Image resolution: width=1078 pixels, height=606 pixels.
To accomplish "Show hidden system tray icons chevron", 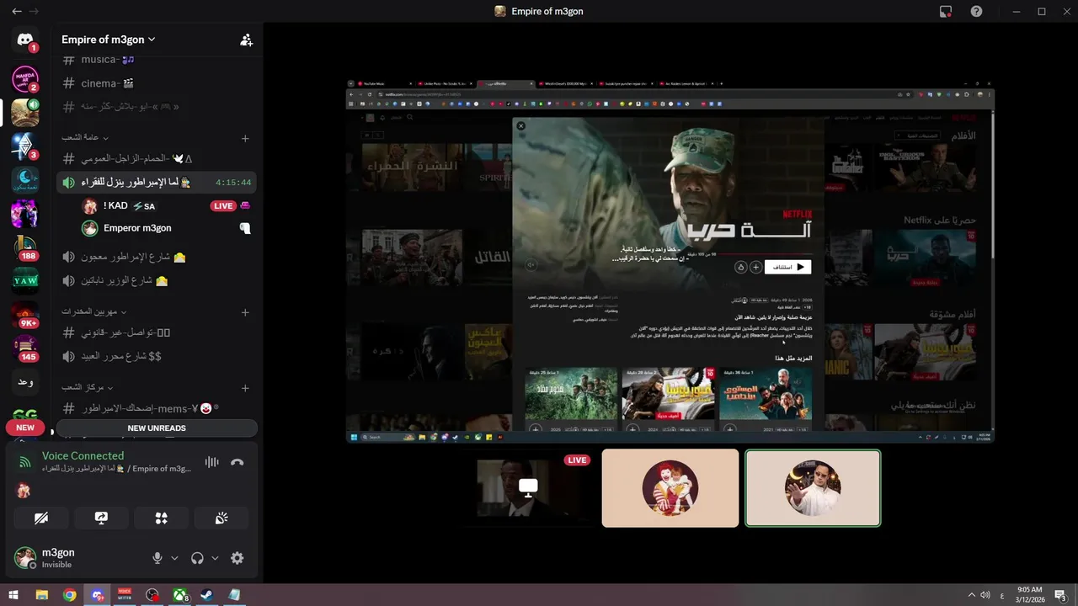I will [971, 595].
